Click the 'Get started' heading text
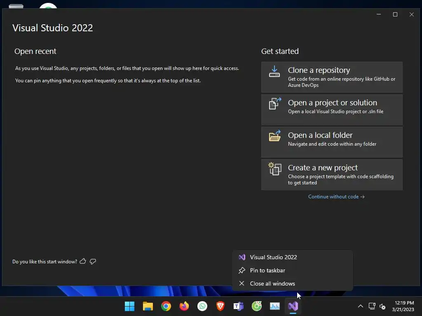422x316 pixels. pos(280,51)
